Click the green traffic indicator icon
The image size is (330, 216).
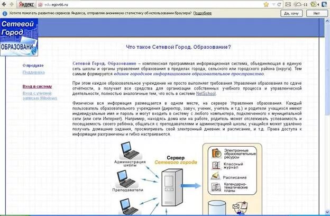(314, 4)
